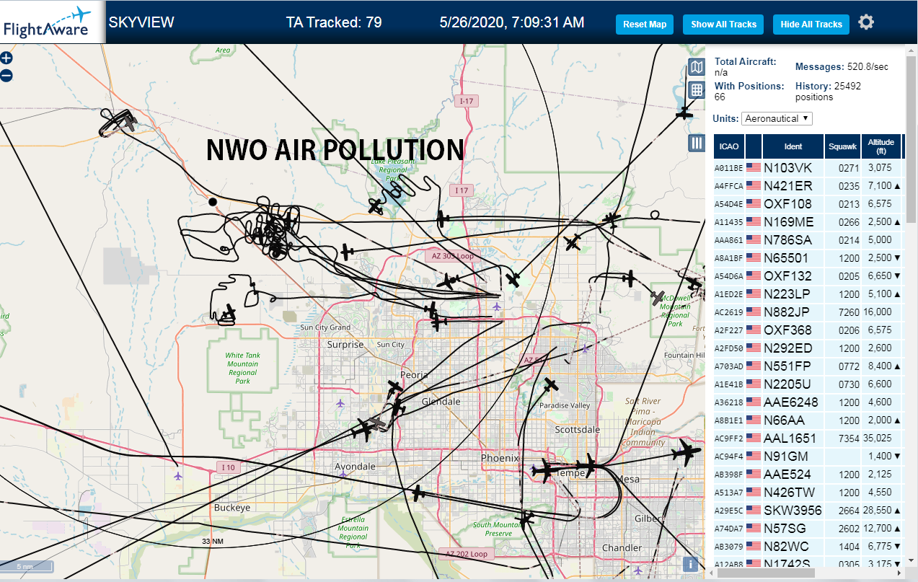Select the SKW3956 aircraft row
Screen dimensions: 918x582
(808, 510)
